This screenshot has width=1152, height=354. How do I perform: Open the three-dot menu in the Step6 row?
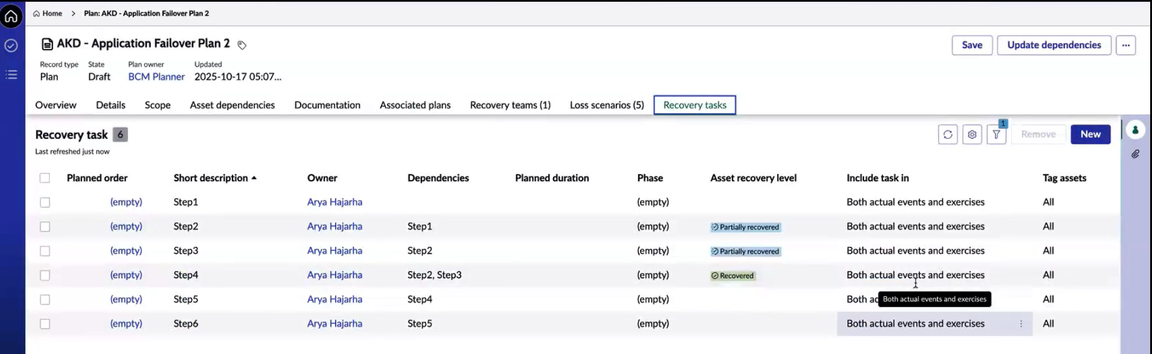pyautogui.click(x=1021, y=324)
